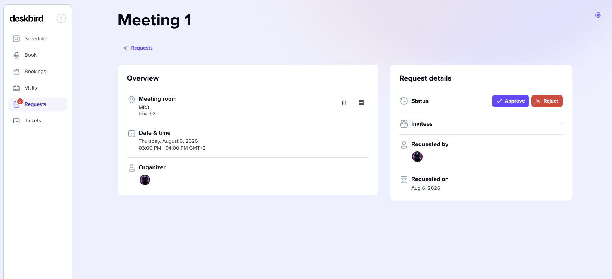Image resolution: width=612 pixels, height=279 pixels.
Task: Click the Tickets icon in sidebar
Action: pyautogui.click(x=16, y=121)
